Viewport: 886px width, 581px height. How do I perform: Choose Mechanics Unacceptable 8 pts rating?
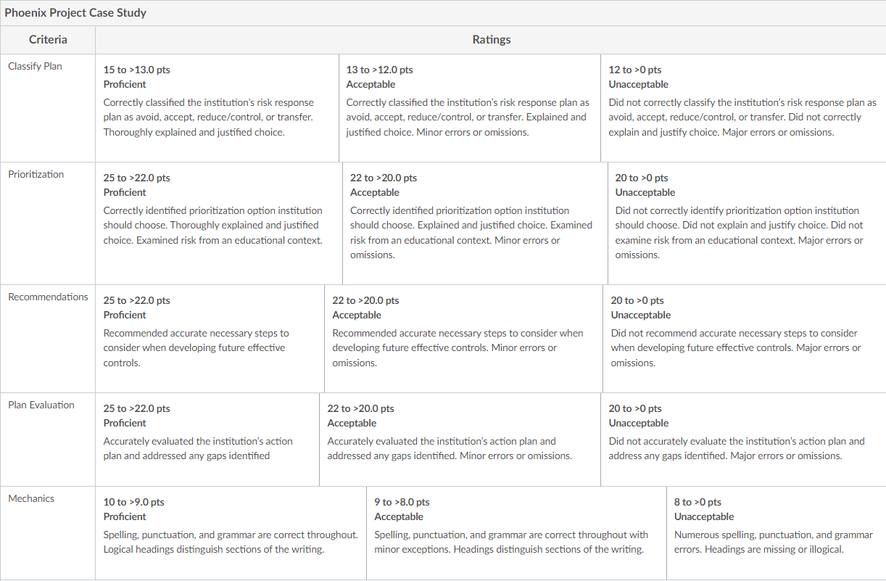(776, 533)
